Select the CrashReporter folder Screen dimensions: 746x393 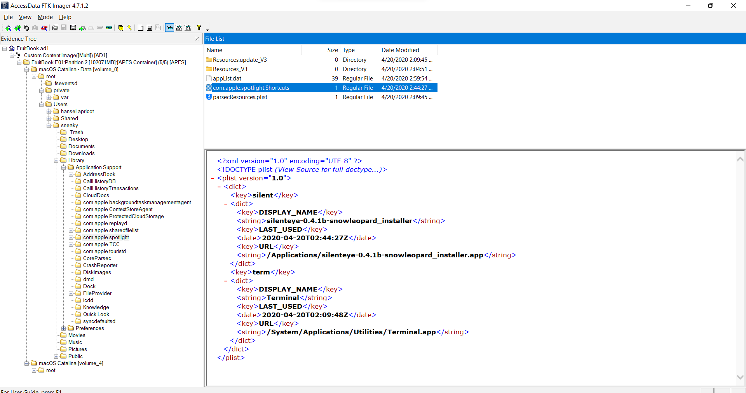[x=100, y=265]
